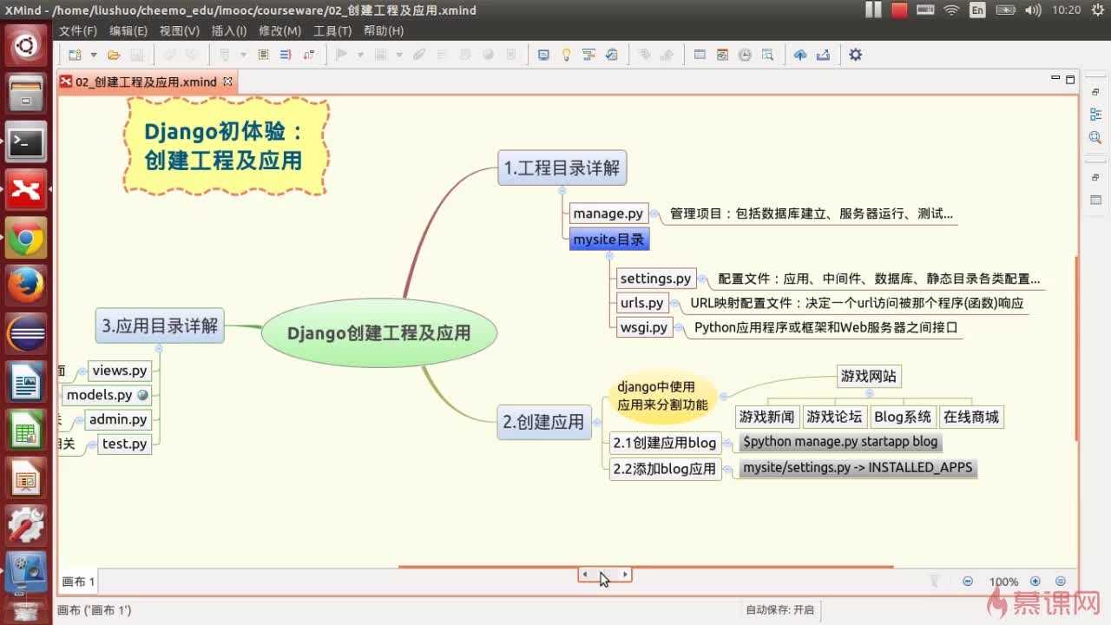Click the Upload to cloud icon
1111x625 pixels.
pos(800,55)
